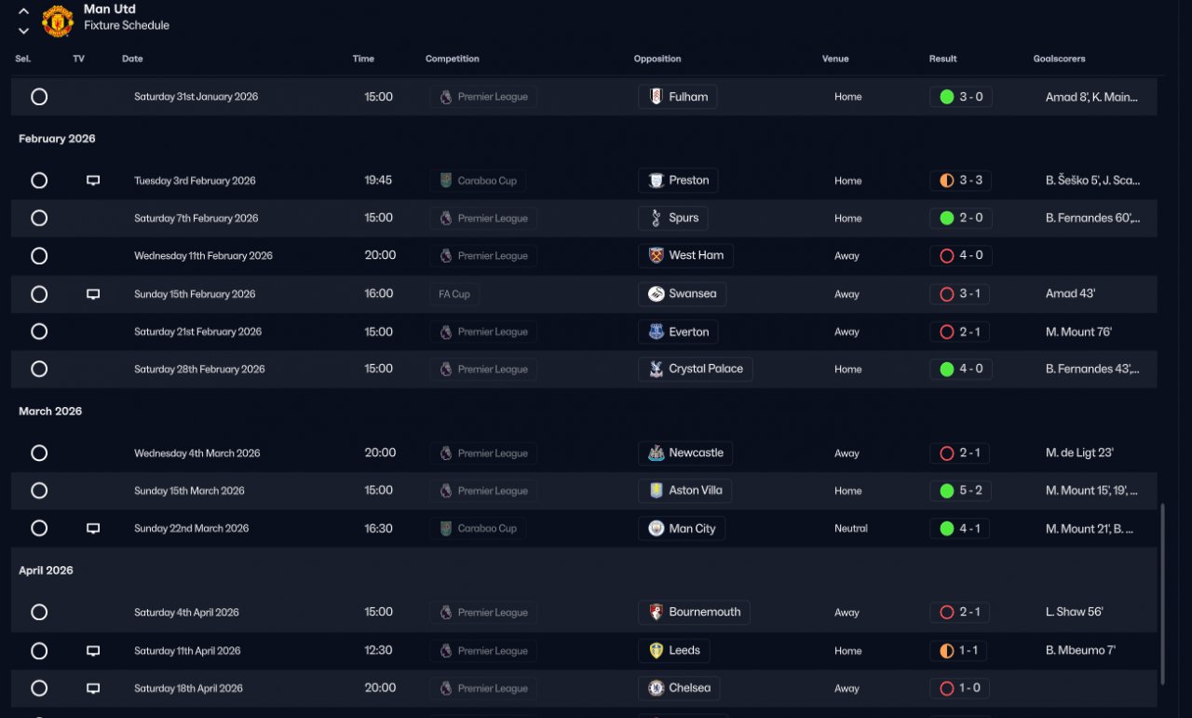The width and height of the screenshot is (1192, 718).
Task: Click the Newcastle club badge
Action: [x=656, y=454]
